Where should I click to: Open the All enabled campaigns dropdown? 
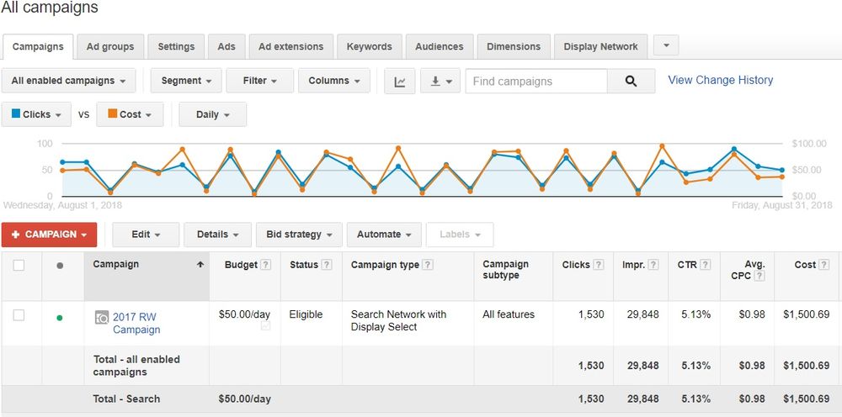tap(69, 82)
